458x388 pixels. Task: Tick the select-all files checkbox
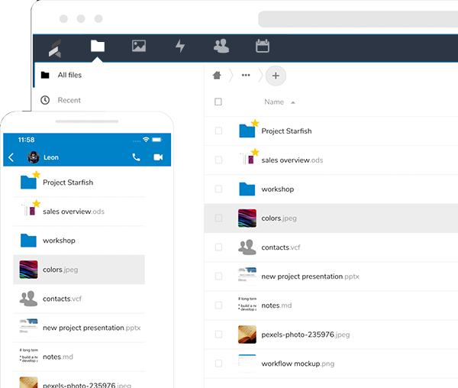pos(218,102)
